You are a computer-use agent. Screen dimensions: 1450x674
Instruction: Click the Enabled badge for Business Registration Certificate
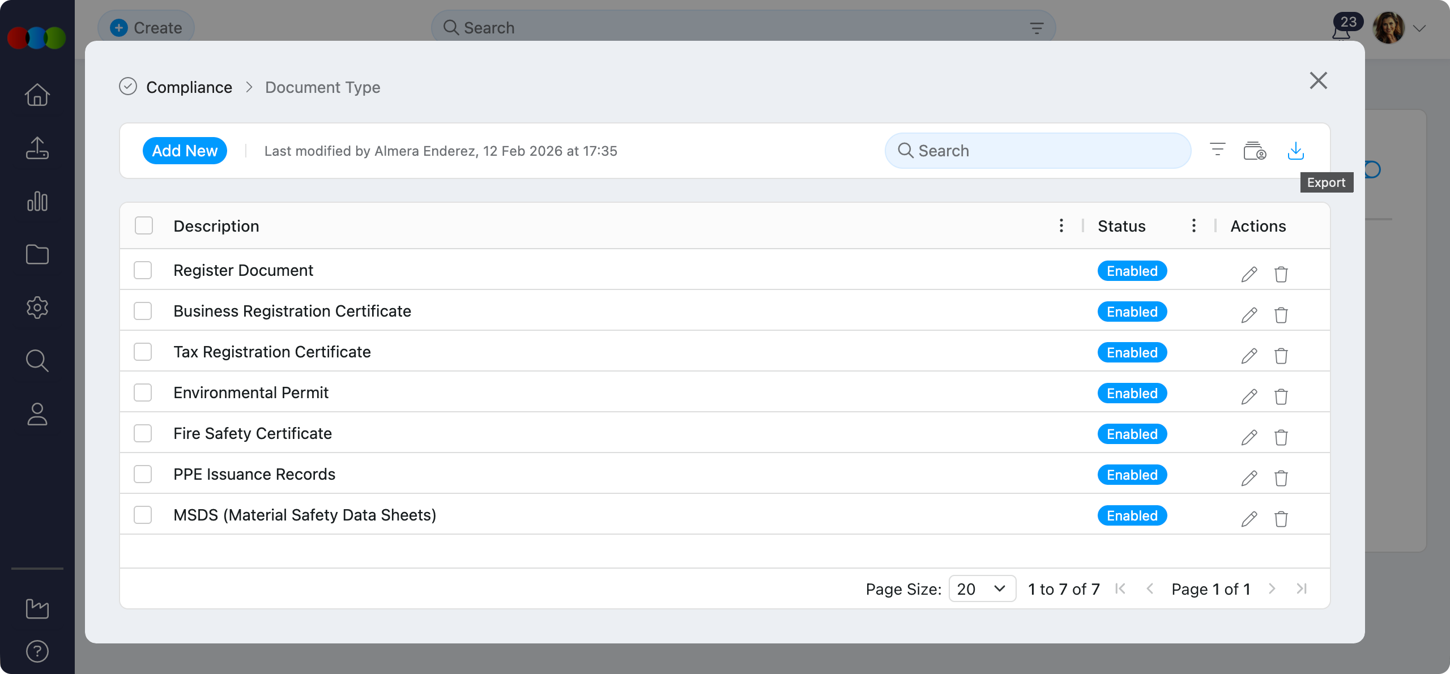(1132, 312)
